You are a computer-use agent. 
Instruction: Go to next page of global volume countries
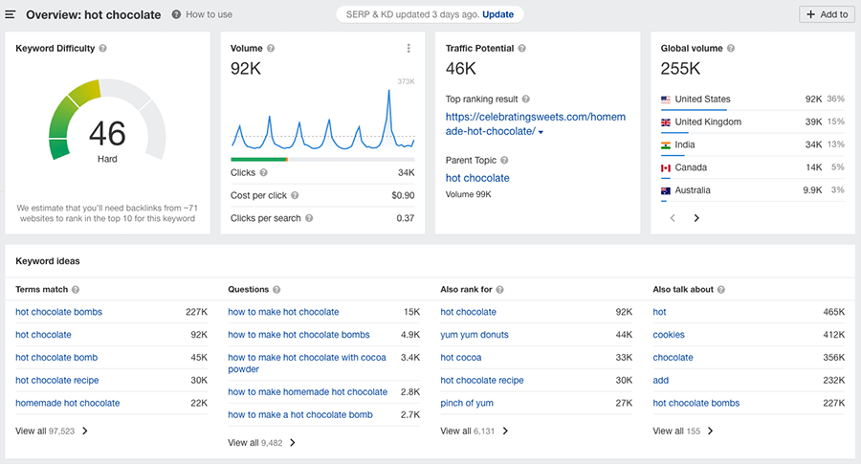tap(696, 218)
